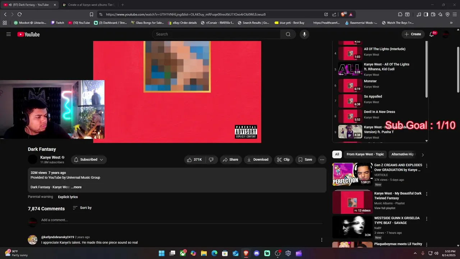Open volume control in system tray
Screen dimensions: 460x259
tap(436, 253)
